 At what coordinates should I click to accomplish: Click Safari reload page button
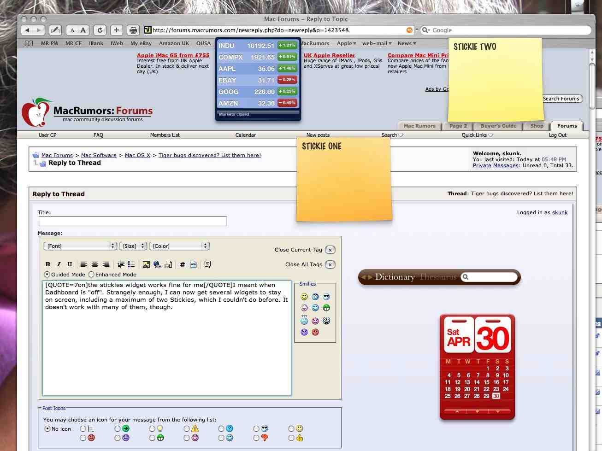click(x=100, y=30)
